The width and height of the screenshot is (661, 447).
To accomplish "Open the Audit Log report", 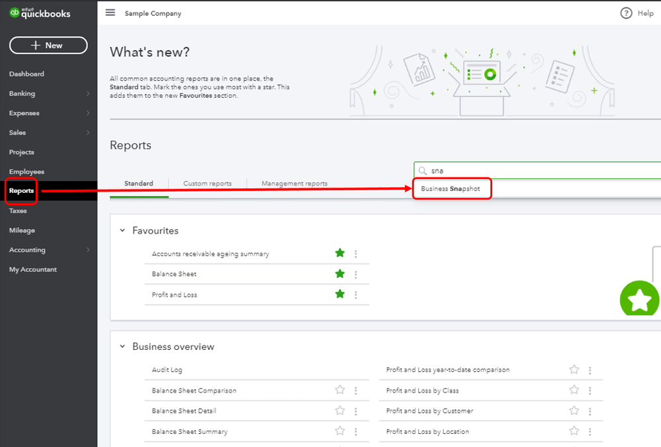I will [167, 370].
